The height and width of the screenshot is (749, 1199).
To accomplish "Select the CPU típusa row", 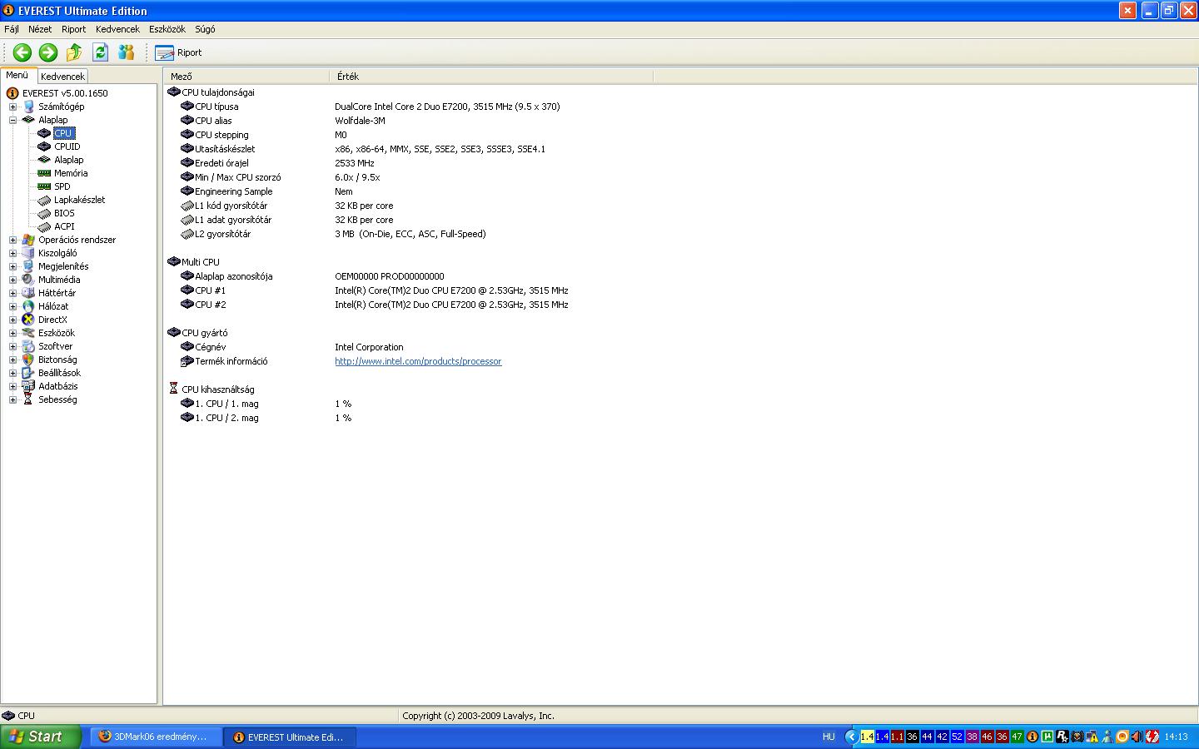I will click(x=680, y=107).
